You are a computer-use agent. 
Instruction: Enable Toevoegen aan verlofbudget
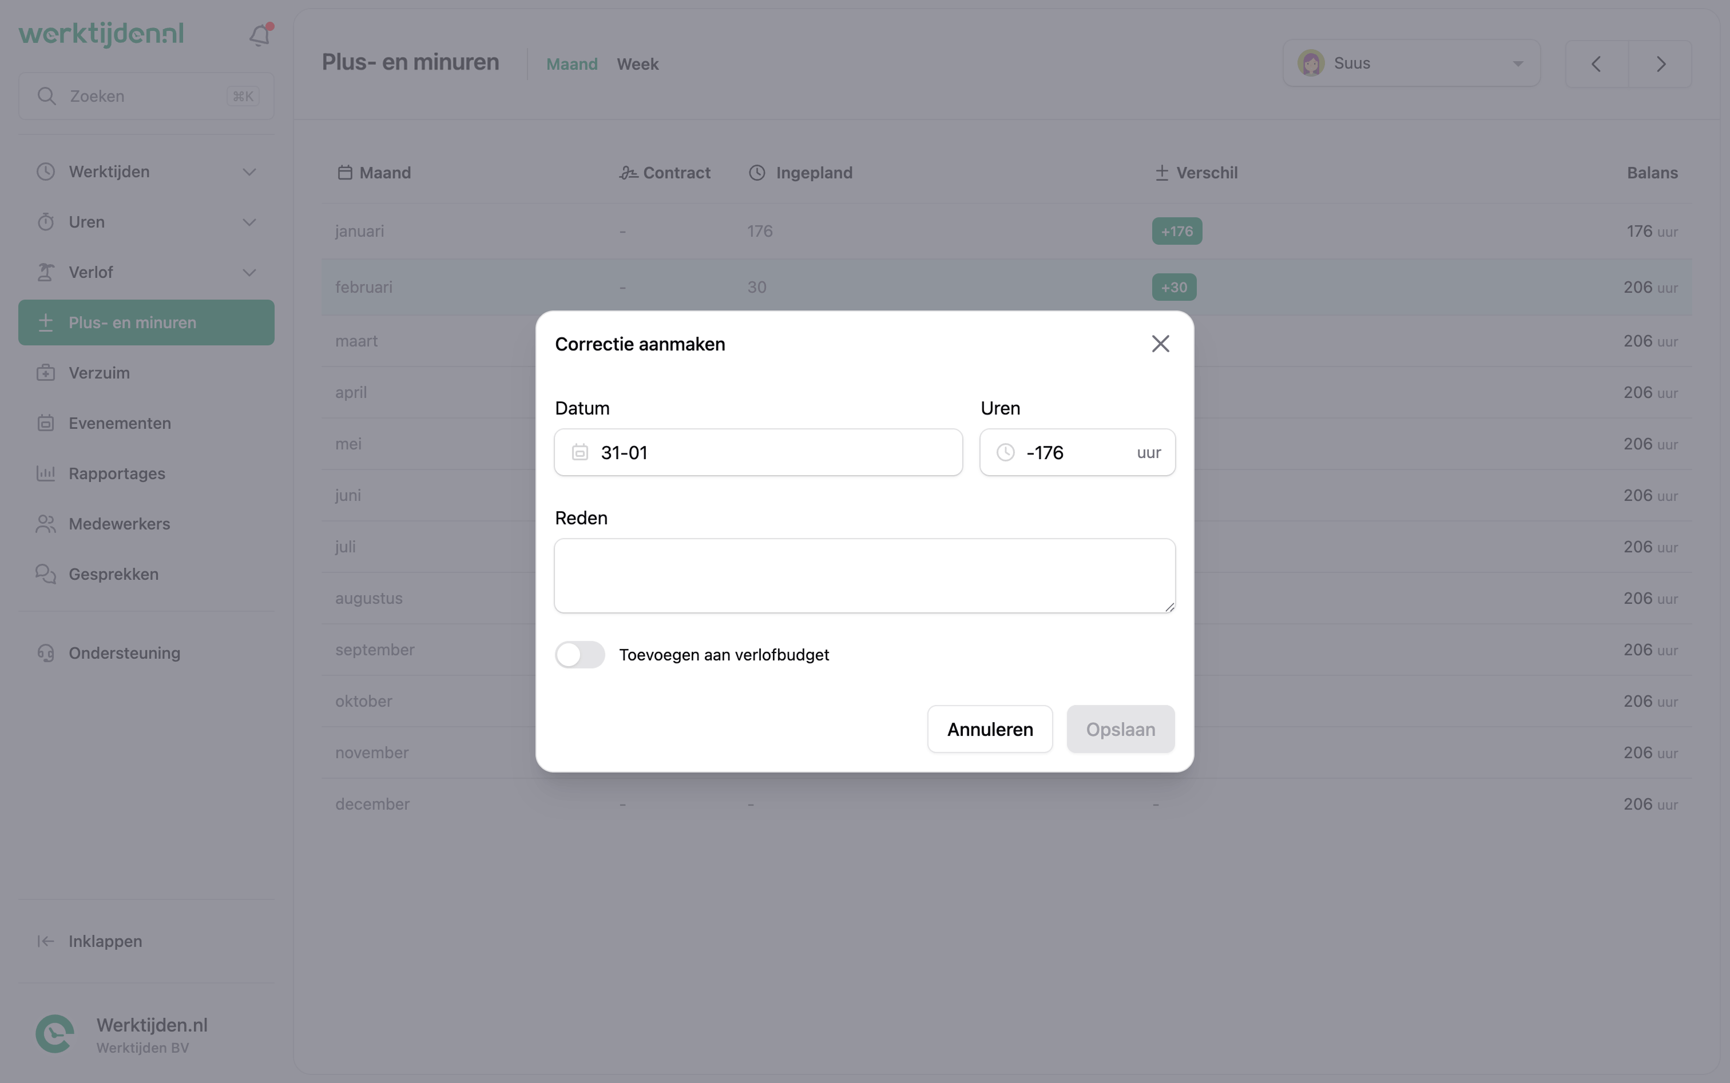coord(580,654)
